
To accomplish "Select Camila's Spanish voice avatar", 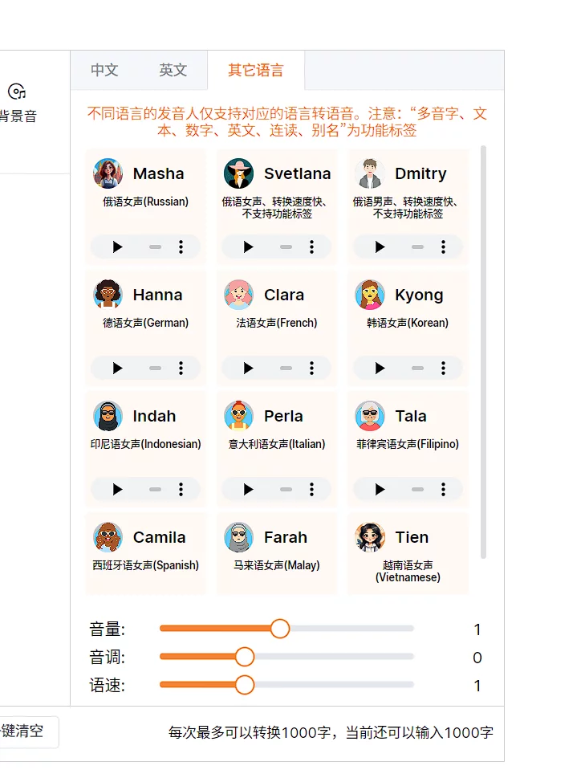I will (x=108, y=537).
